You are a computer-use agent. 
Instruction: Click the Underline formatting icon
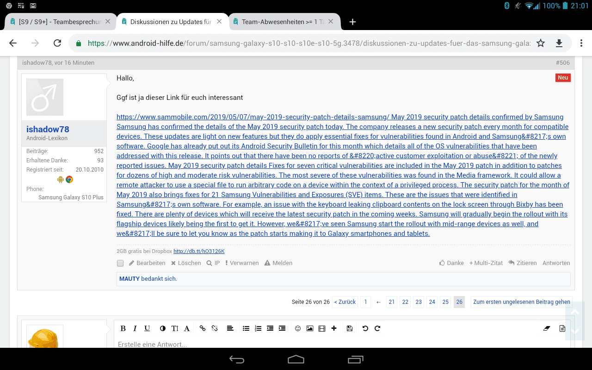(x=147, y=328)
